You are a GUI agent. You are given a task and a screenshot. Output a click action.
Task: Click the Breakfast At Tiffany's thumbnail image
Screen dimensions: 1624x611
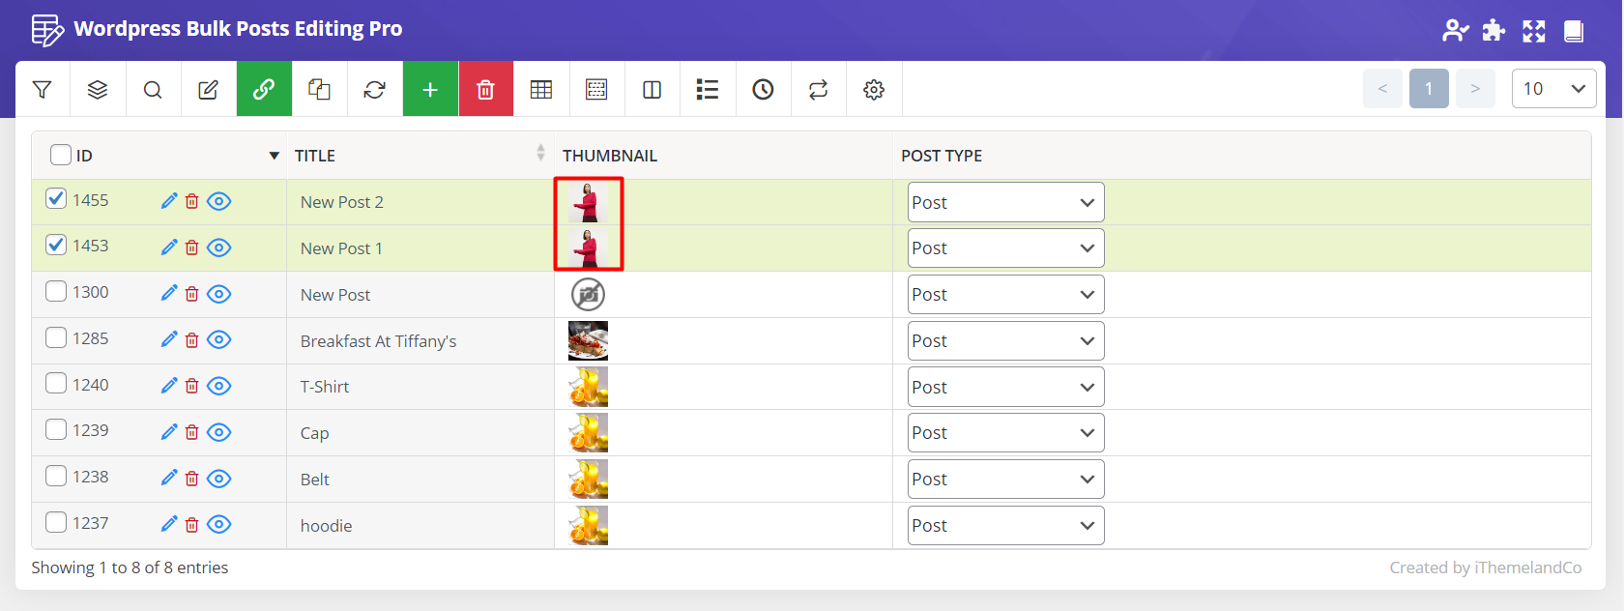pyautogui.click(x=588, y=340)
